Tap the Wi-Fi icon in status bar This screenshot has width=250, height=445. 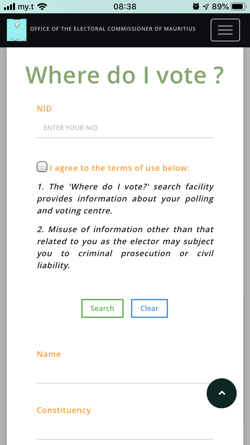(42, 7)
